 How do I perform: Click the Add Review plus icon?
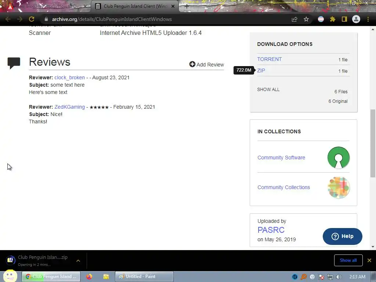192,64
